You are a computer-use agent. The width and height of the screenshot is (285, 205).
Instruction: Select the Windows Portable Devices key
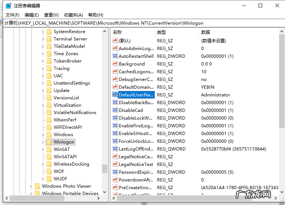click(x=70, y=193)
